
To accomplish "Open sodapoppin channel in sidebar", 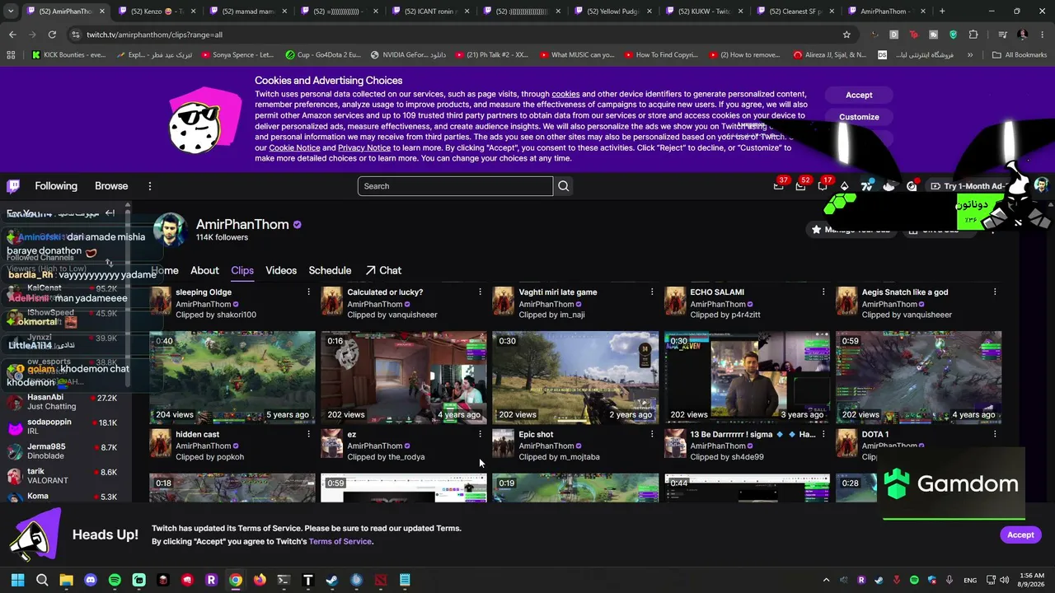I will 64,427.
